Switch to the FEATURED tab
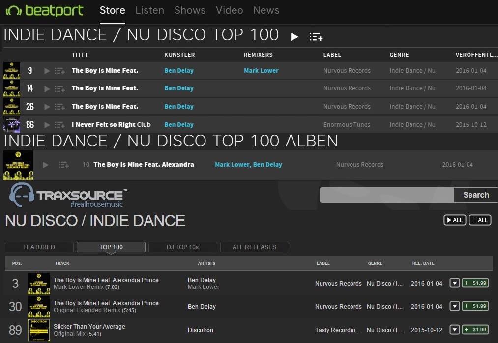 (39, 247)
